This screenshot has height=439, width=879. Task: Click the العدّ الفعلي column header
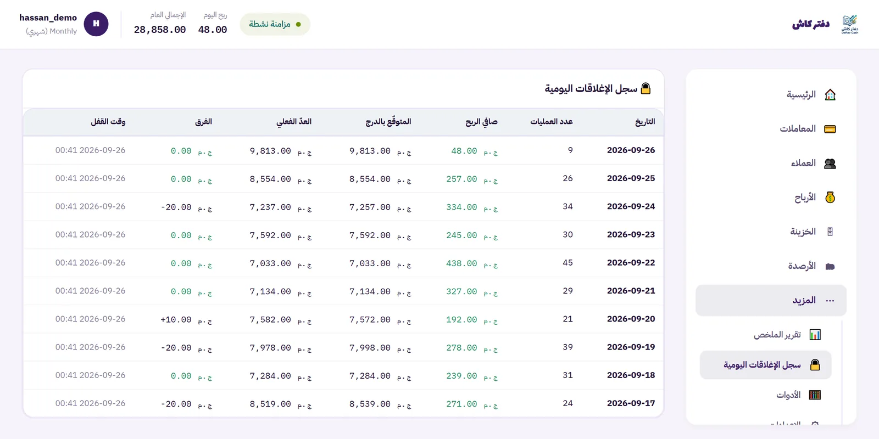point(294,122)
